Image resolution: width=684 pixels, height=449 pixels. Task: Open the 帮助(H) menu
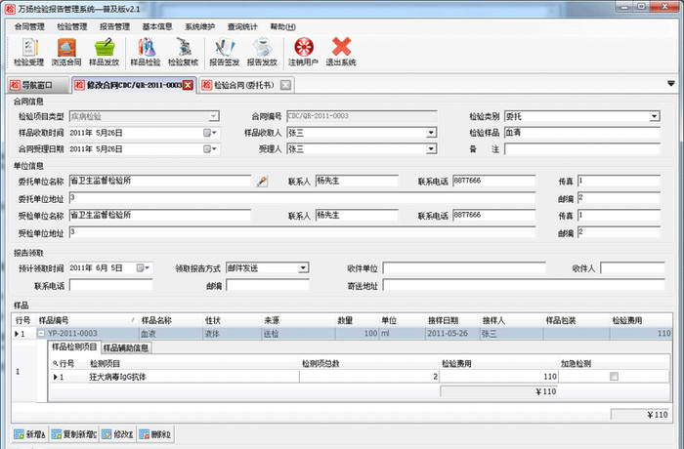coord(282,26)
